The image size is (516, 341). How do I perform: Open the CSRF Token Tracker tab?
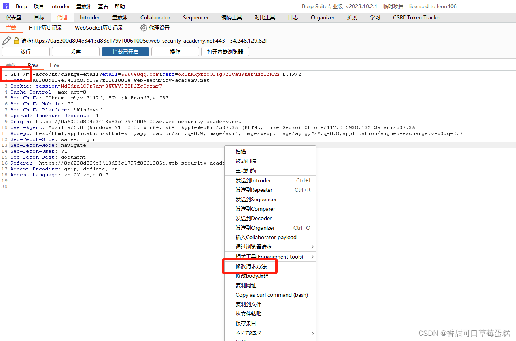pyautogui.click(x=417, y=17)
